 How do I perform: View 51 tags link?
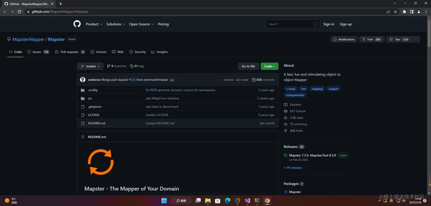click(x=137, y=66)
